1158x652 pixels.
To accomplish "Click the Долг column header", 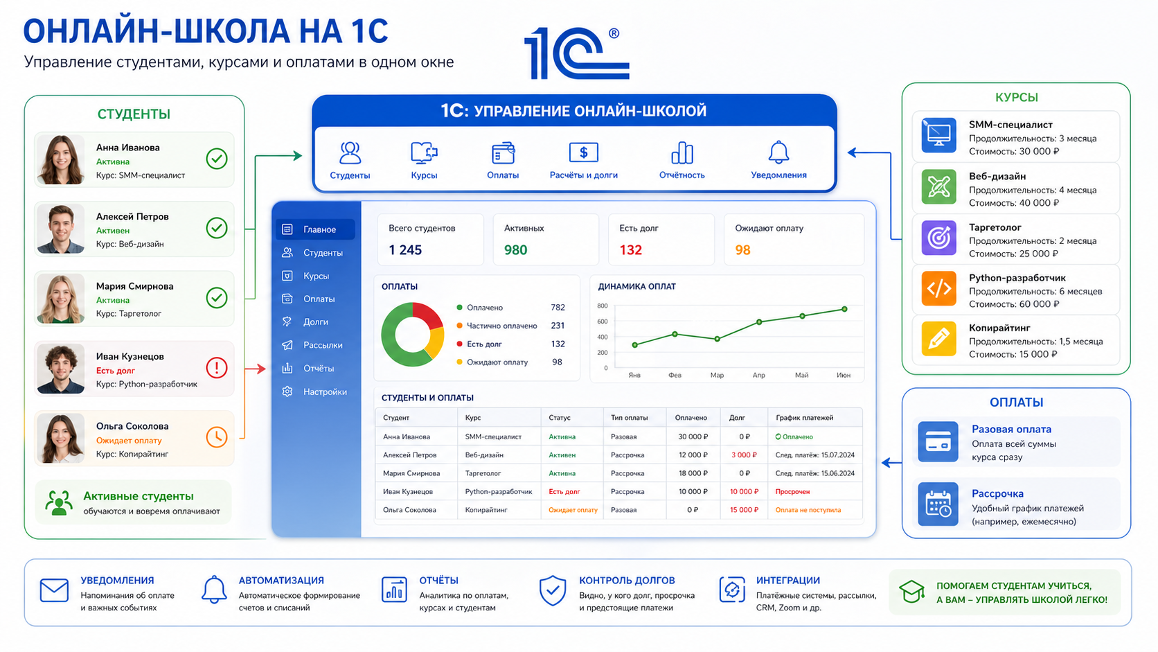I will [x=737, y=418].
